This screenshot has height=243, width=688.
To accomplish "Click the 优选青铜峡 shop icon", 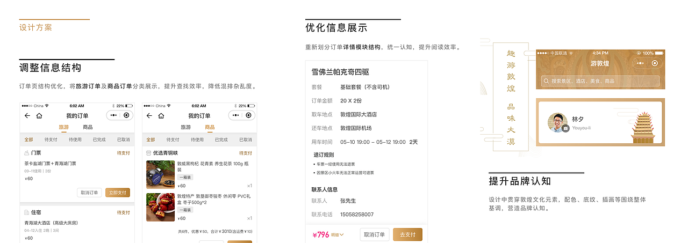I will click(149, 153).
